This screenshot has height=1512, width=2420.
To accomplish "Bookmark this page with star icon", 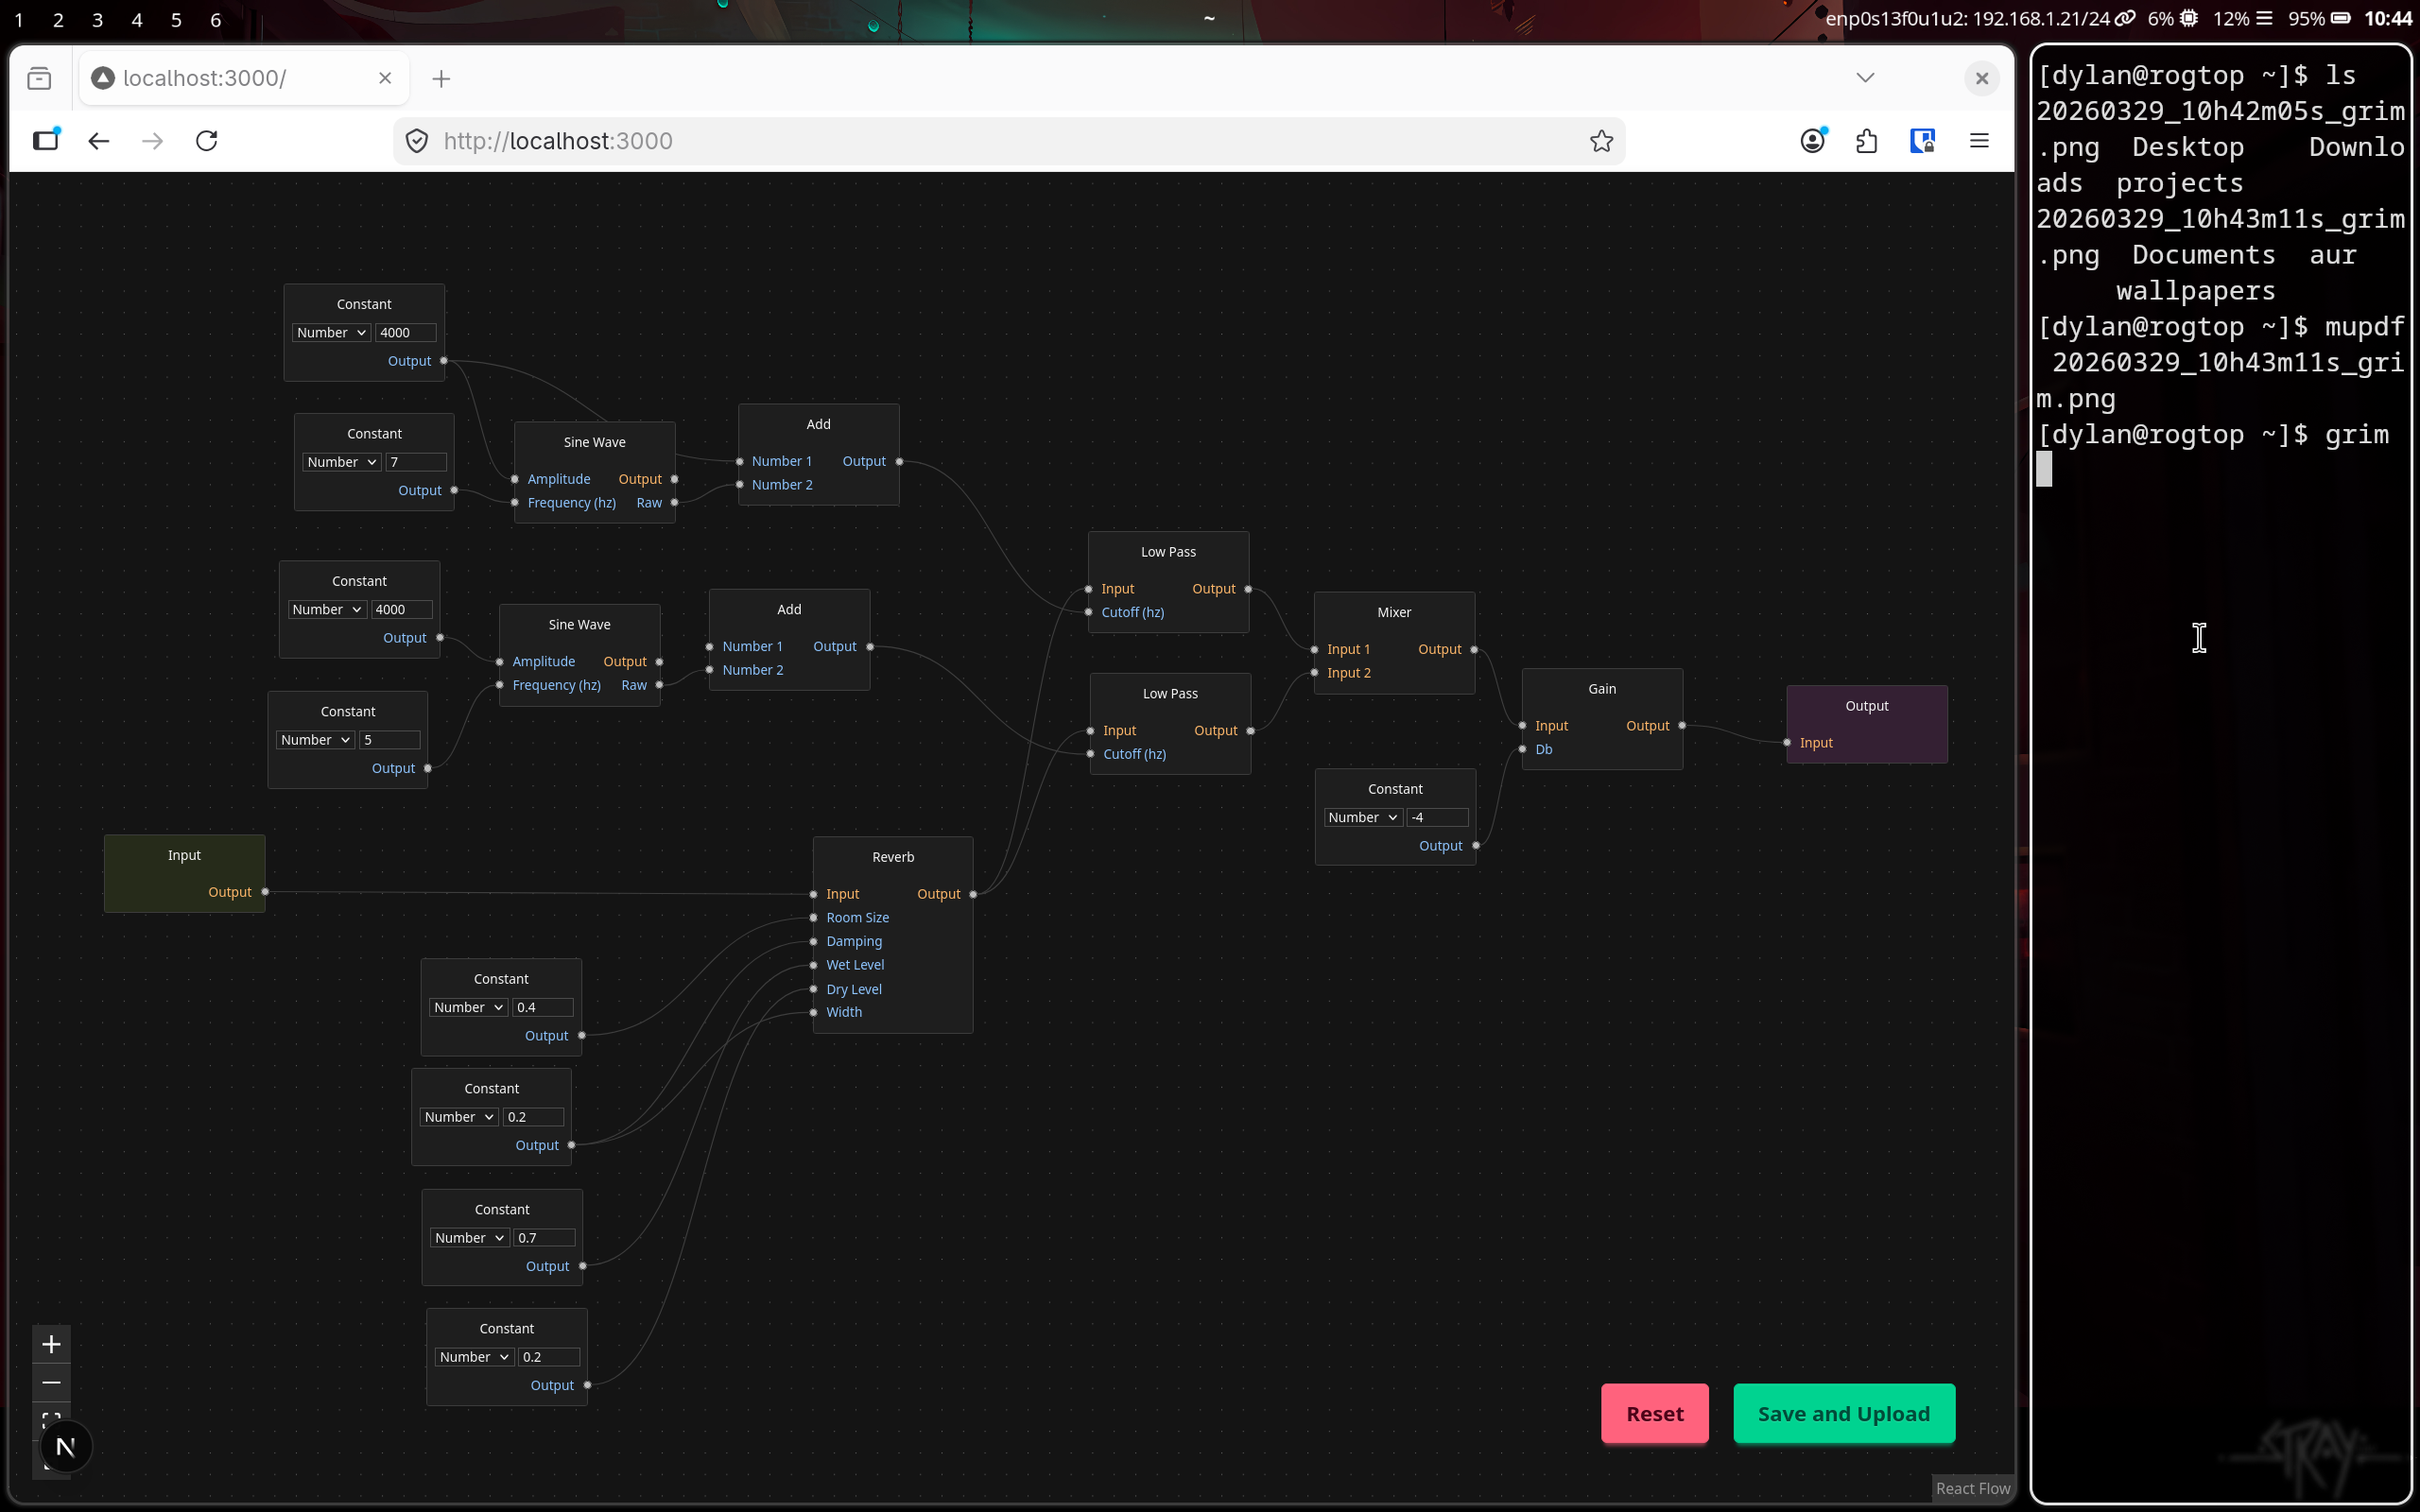I will click(x=1601, y=141).
